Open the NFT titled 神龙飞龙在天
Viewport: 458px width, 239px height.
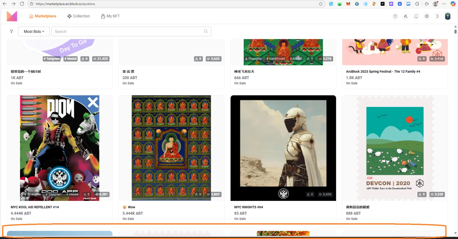pyautogui.click(x=244, y=71)
